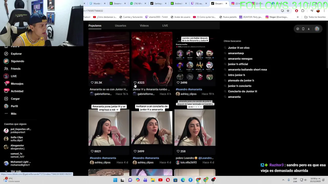Viewport: 328px width, 184px height.
Task: Expand hidden bookmarks chevron
Action: coord(298,17)
